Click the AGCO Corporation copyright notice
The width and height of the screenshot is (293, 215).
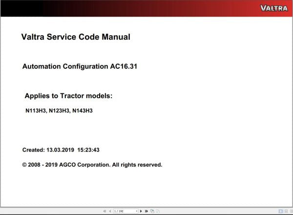coord(92,165)
